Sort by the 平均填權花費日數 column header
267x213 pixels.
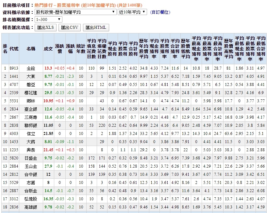(x=102, y=49)
